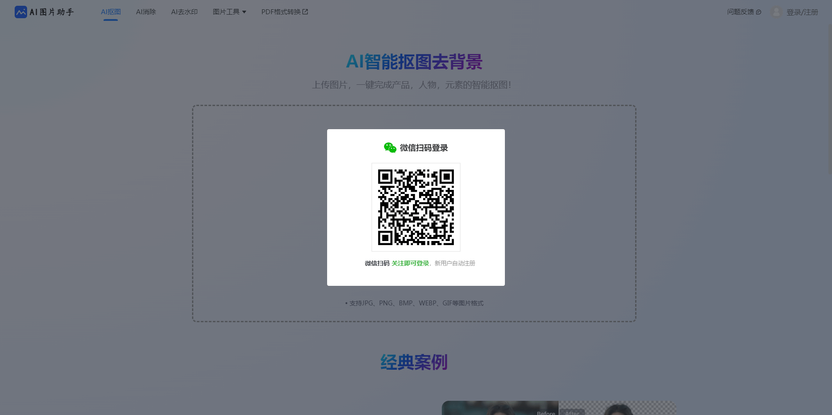Click the AI图片助手 brand name text
The width and height of the screenshot is (832, 415).
click(52, 12)
